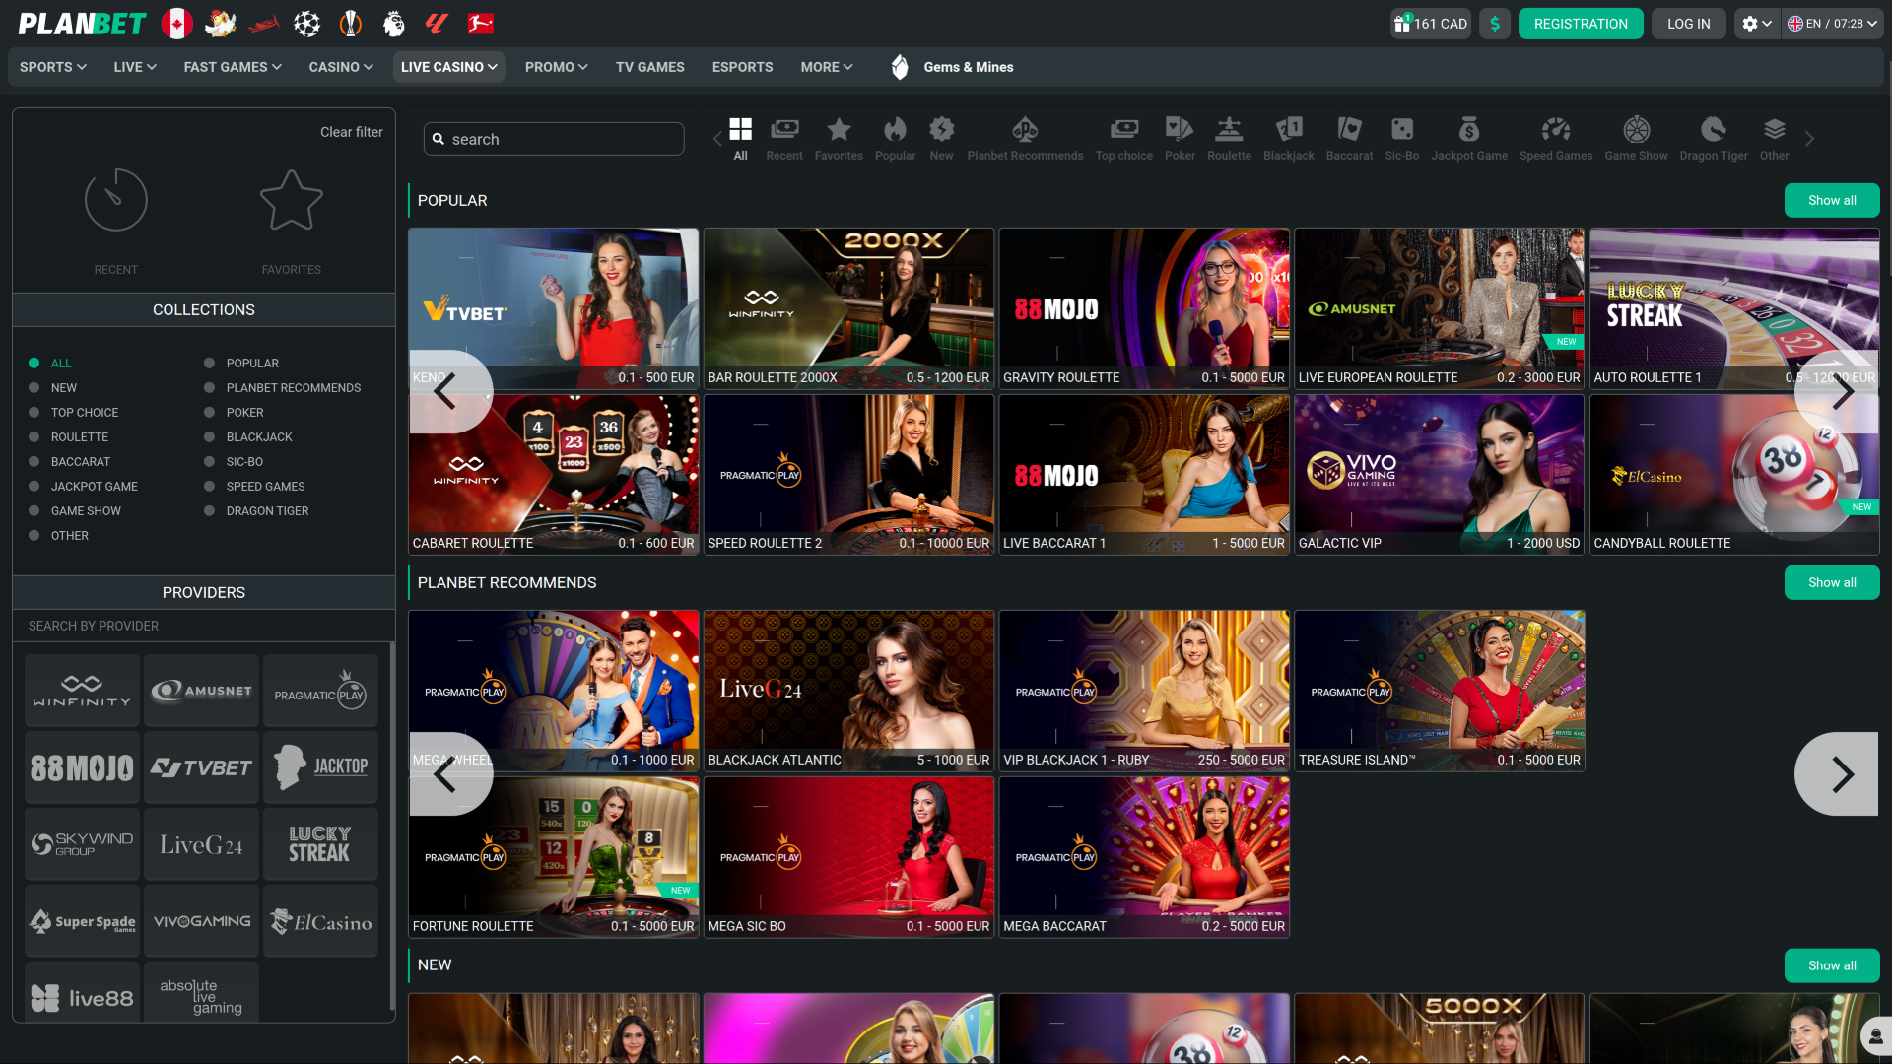Click the Gems & Mines game icon
The height and width of the screenshot is (1064, 1892).
[900, 66]
